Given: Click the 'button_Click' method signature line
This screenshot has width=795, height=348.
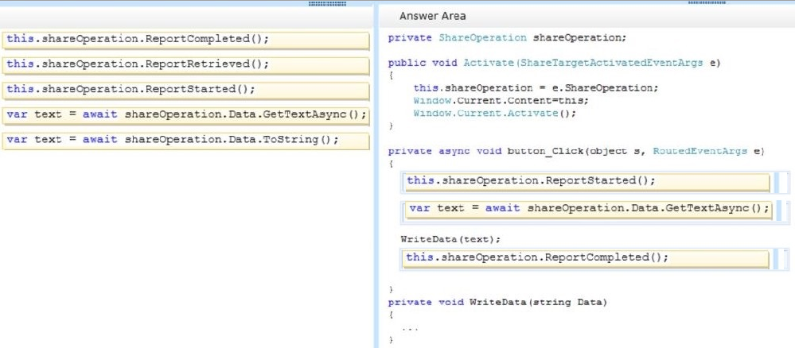Looking at the screenshot, I should [x=576, y=152].
